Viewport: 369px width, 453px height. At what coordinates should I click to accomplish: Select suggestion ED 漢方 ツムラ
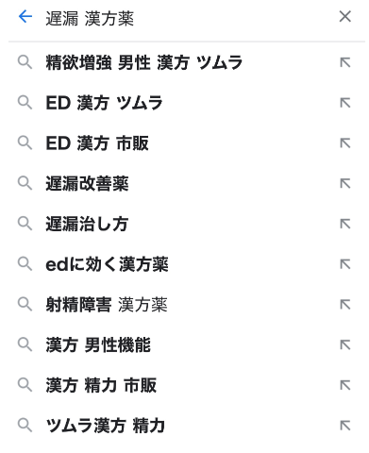tap(184, 103)
